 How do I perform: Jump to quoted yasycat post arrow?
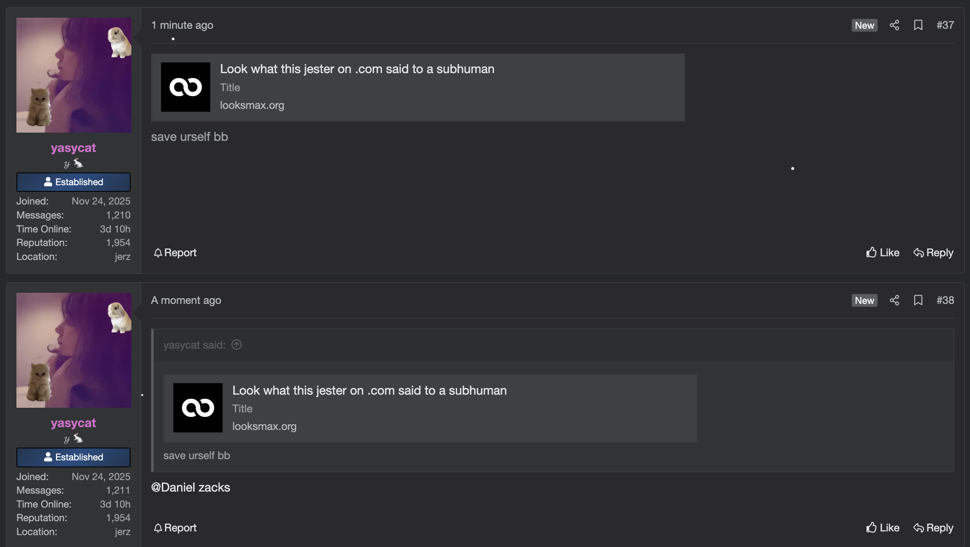coord(237,345)
